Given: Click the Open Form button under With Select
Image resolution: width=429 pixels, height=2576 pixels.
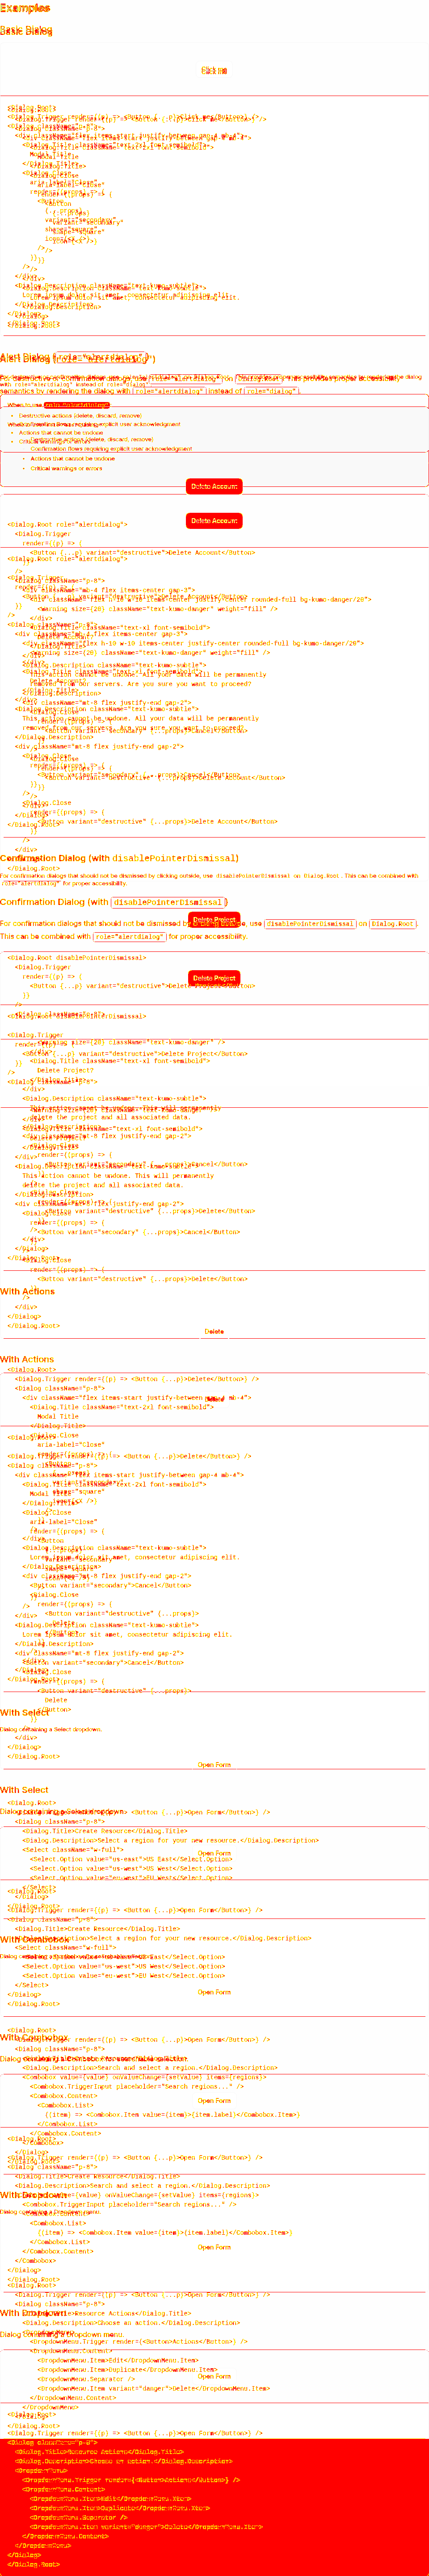Looking at the screenshot, I should pyautogui.click(x=214, y=1765).
